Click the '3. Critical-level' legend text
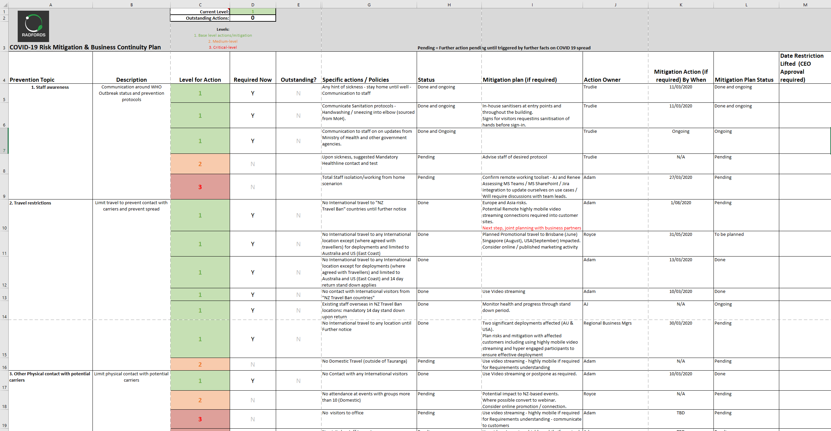Image resolution: width=831 pixels, height=431 pixels. [x=223, y=47]
